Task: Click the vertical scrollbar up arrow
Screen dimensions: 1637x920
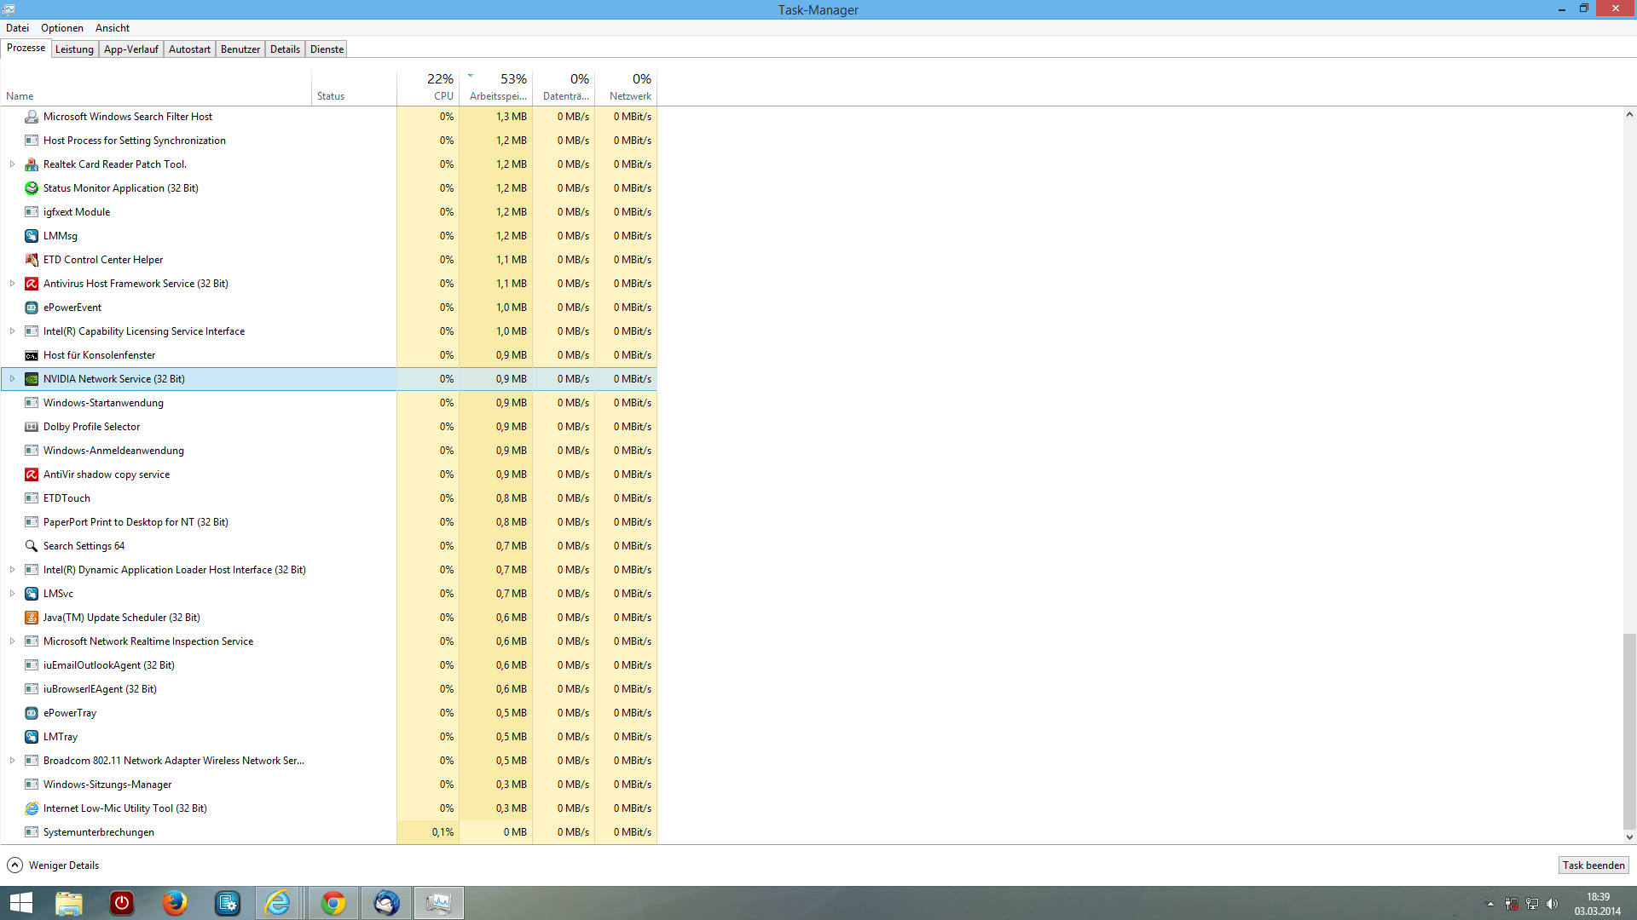Action: pos(1628,114)
